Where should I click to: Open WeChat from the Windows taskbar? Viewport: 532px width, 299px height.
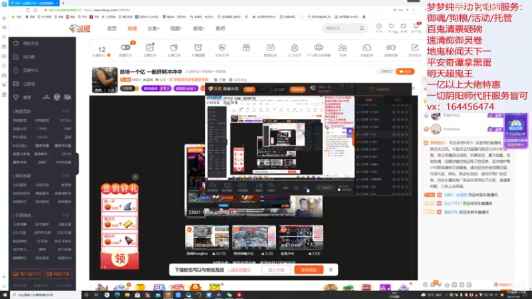[x=229, y=295]
